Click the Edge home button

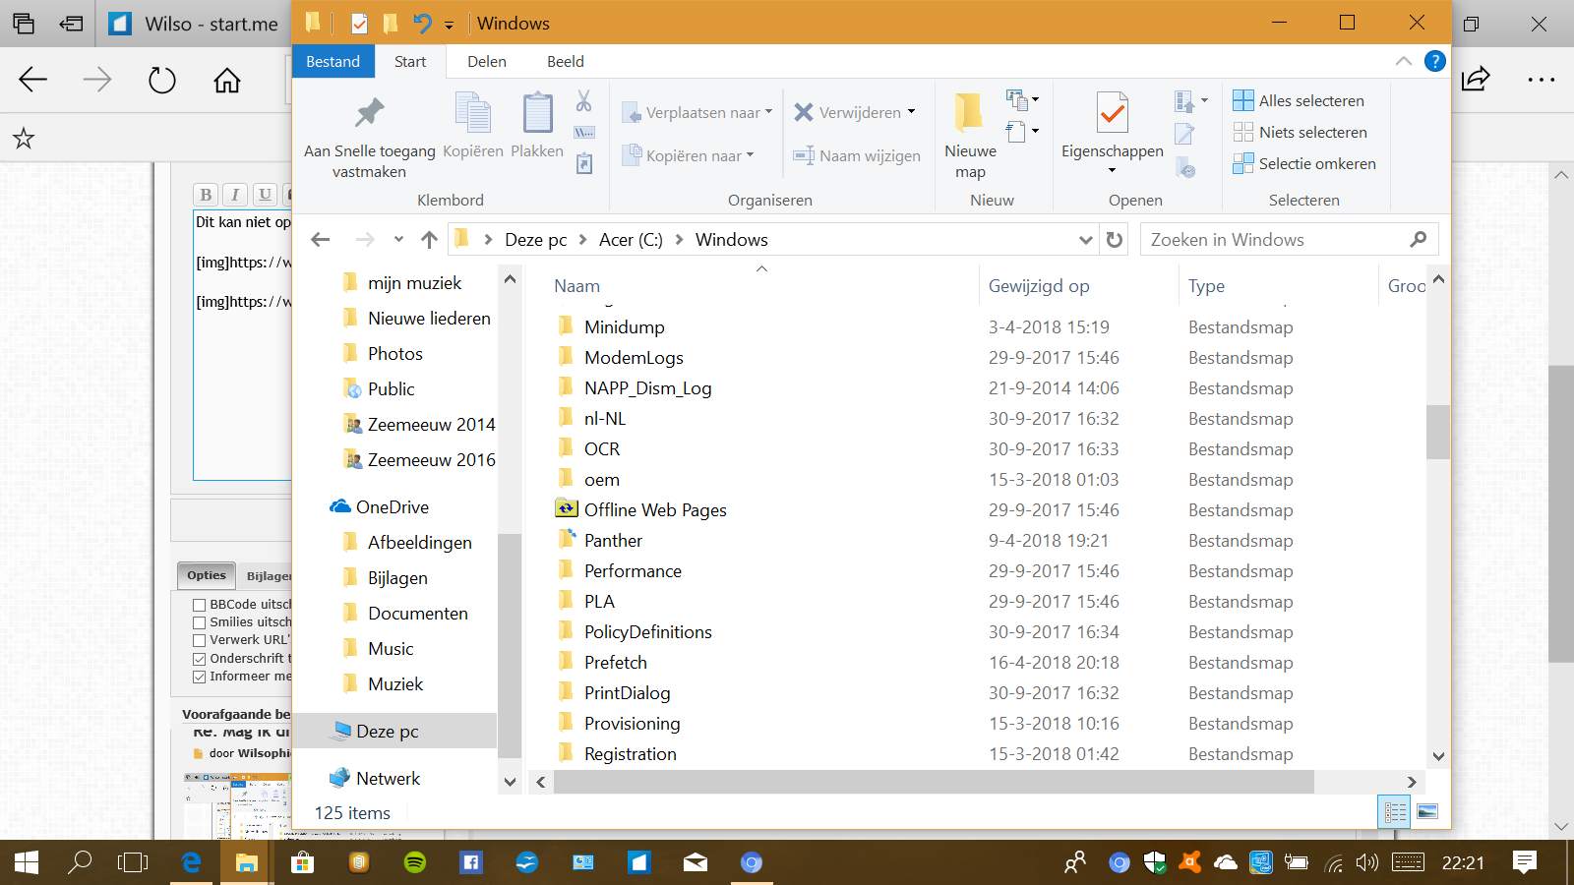pyautogui.click(x=227, y=80)
